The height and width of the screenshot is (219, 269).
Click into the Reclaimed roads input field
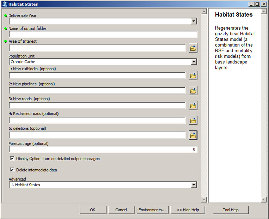click(97, 120)
